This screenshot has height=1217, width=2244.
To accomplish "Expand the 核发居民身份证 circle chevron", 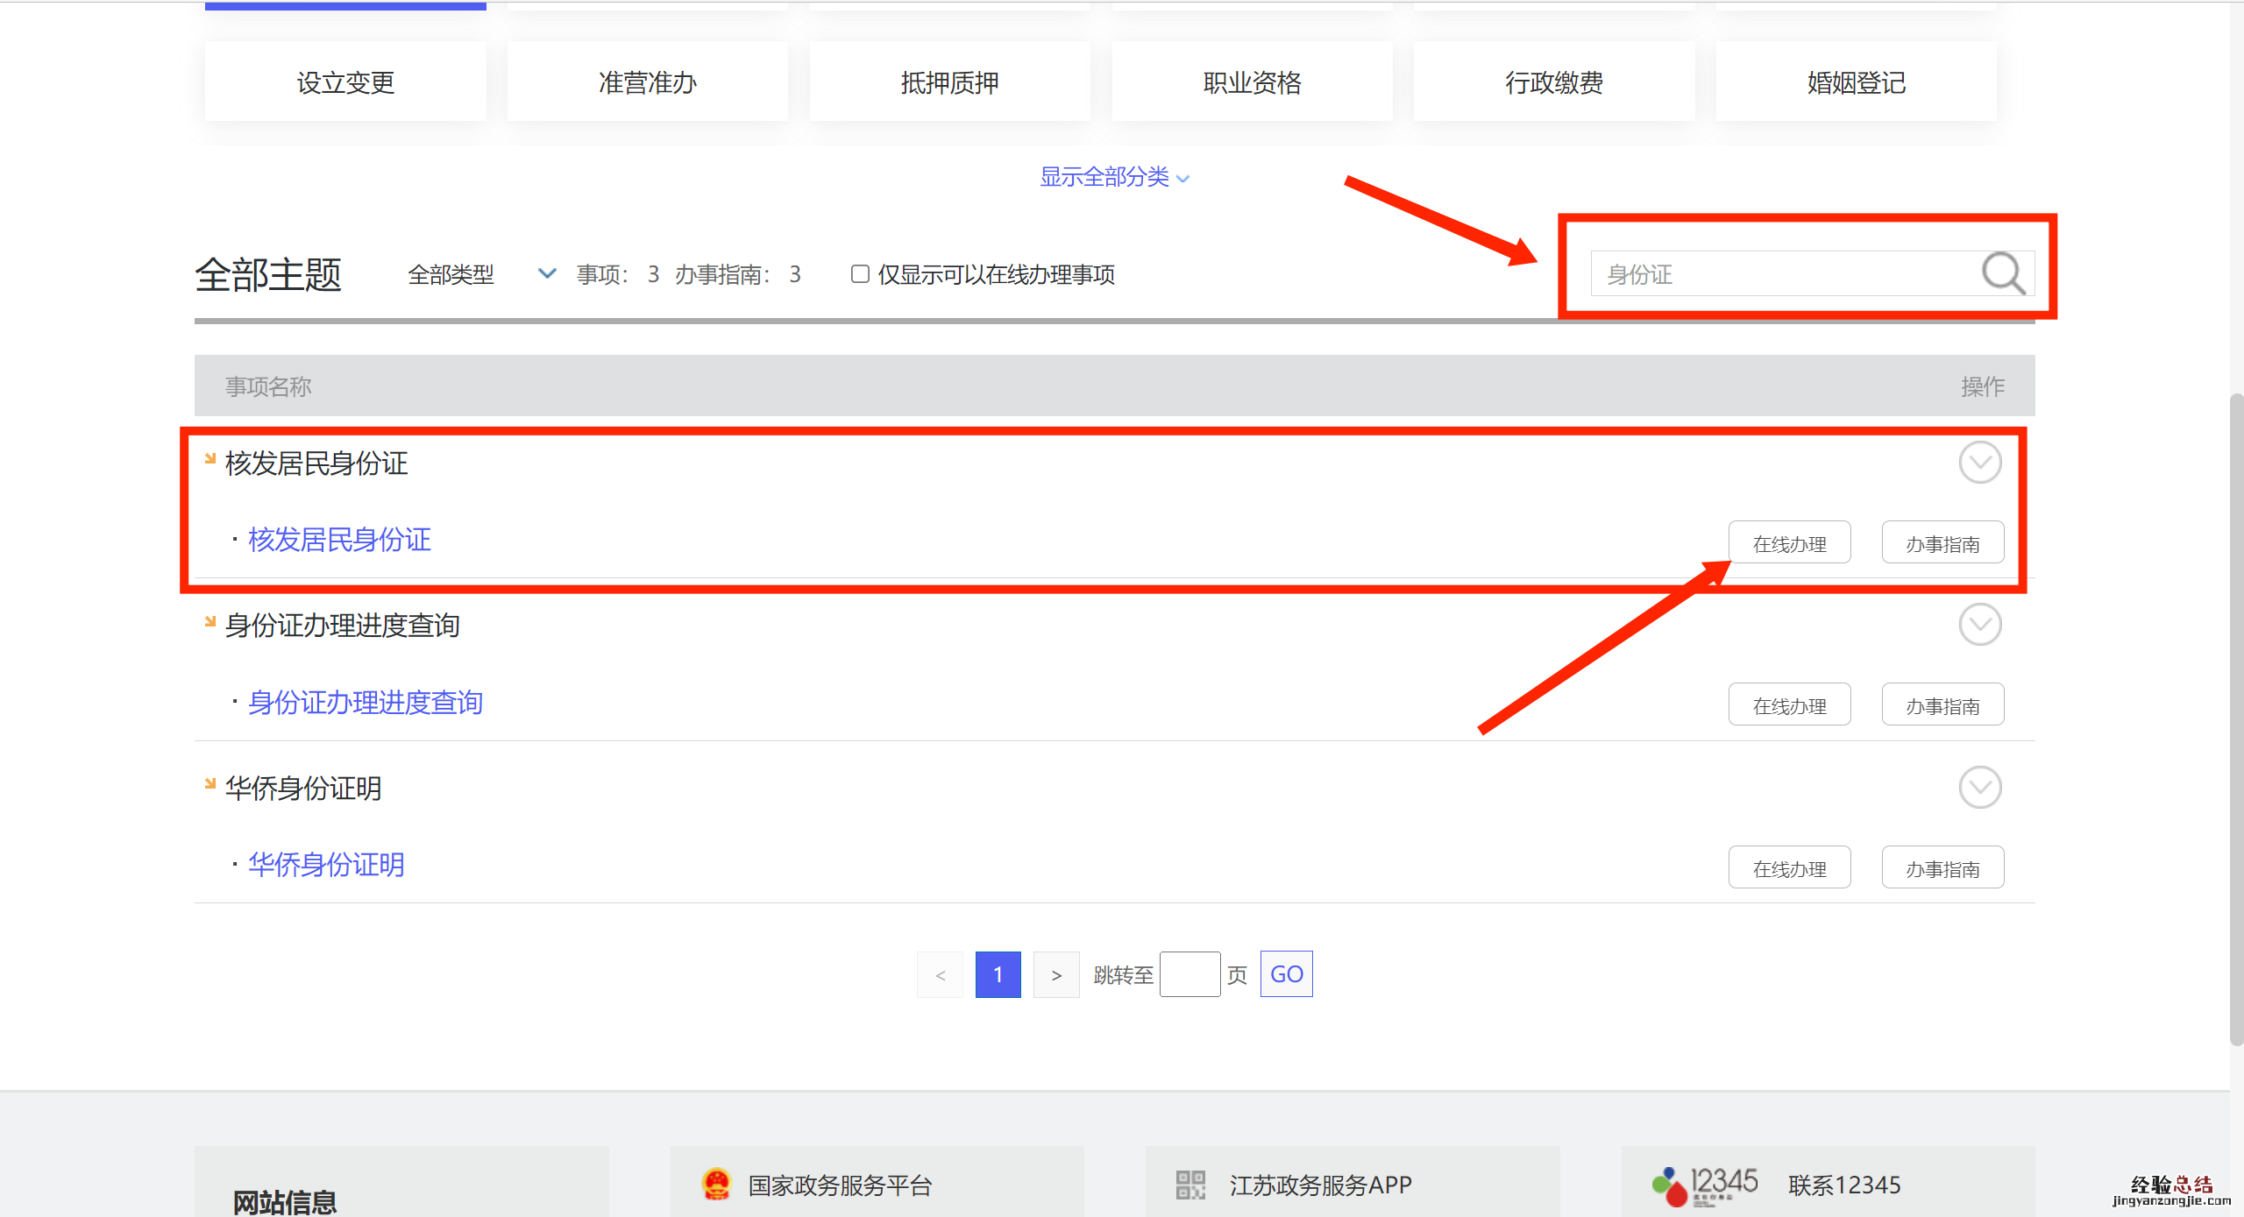I will coord(1979,463).
